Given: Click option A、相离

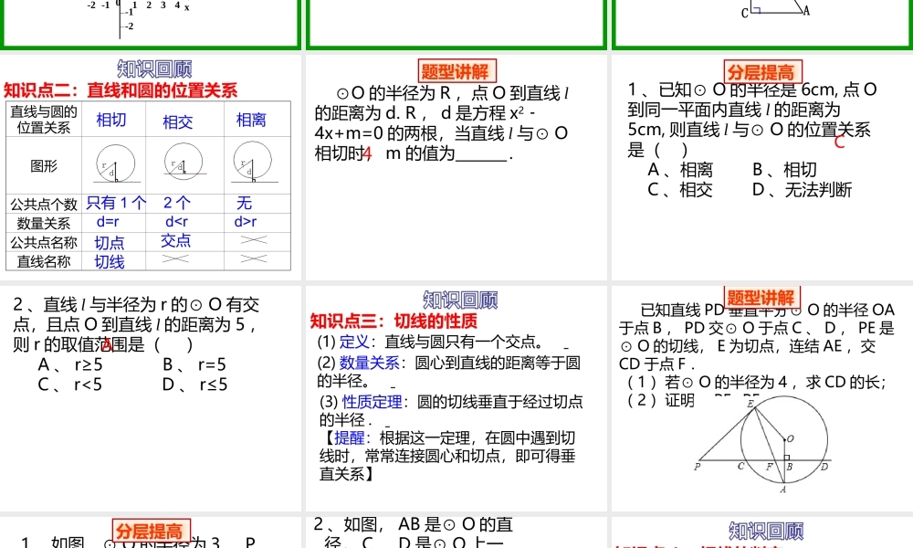Looking at the screenshot, I should point(680,170).
